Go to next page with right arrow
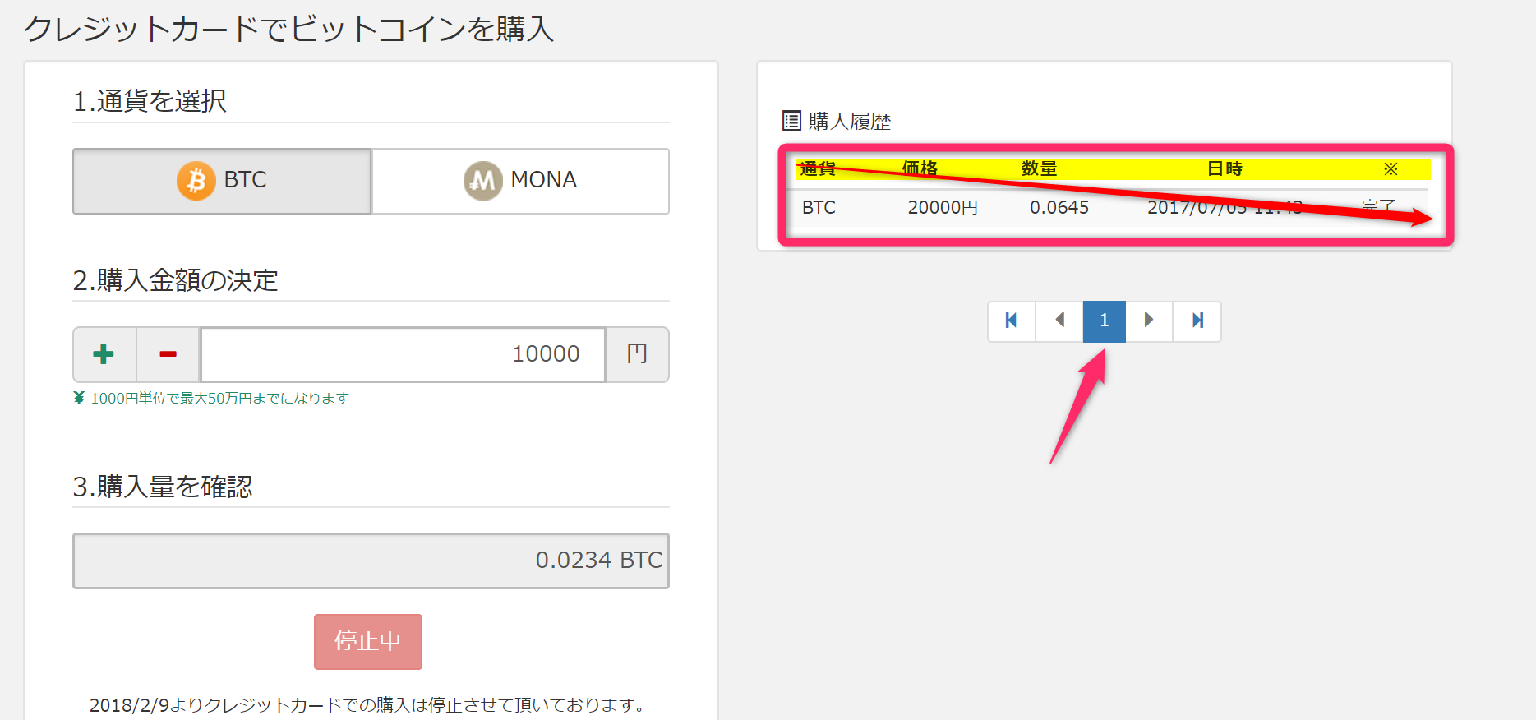 pyautogui.click(x=1149, y=321)
